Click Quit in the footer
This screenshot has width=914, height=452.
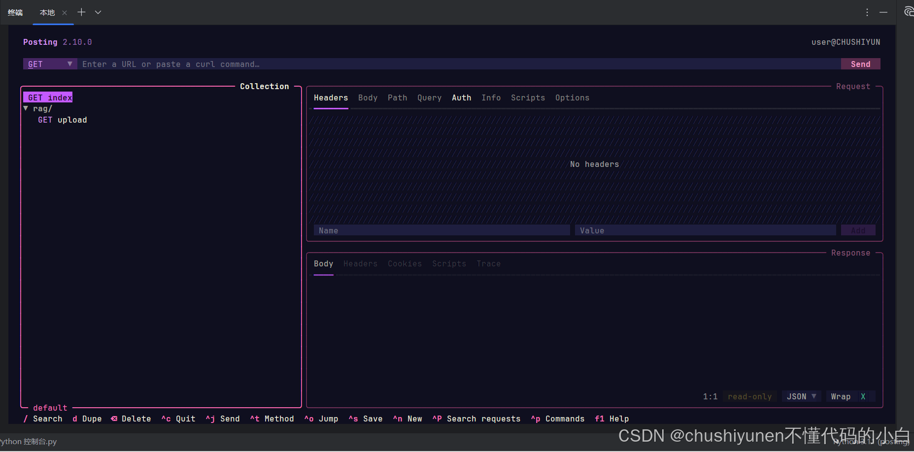click(178, 419)
